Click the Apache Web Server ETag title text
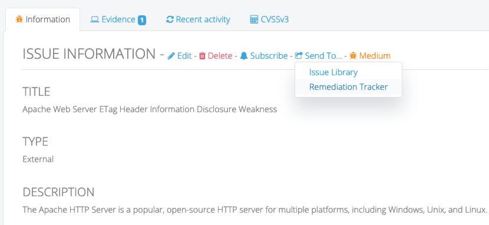This screenshot has height=225, width=489. click(150, 109)
